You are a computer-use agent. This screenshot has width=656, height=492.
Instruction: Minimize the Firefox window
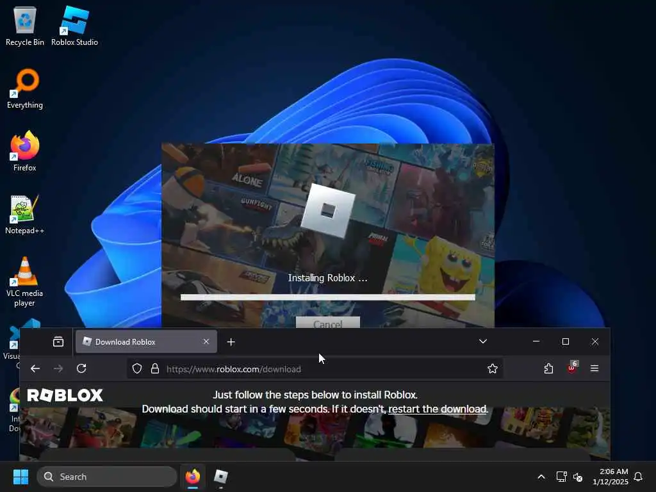(536, 341)
